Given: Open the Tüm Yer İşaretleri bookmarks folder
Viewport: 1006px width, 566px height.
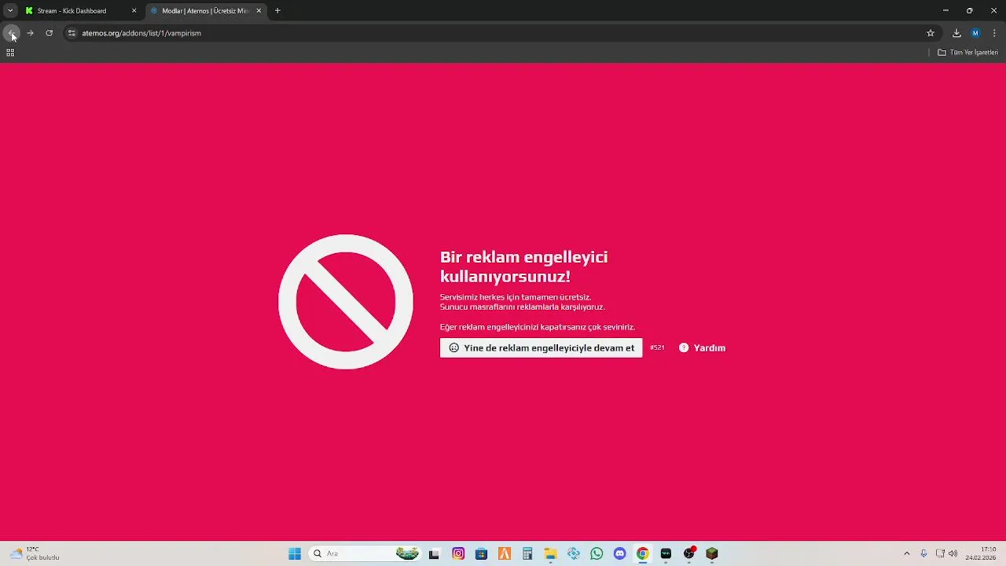Looking at the screenshot, I should pyautogui.click(x=967, y=53).
